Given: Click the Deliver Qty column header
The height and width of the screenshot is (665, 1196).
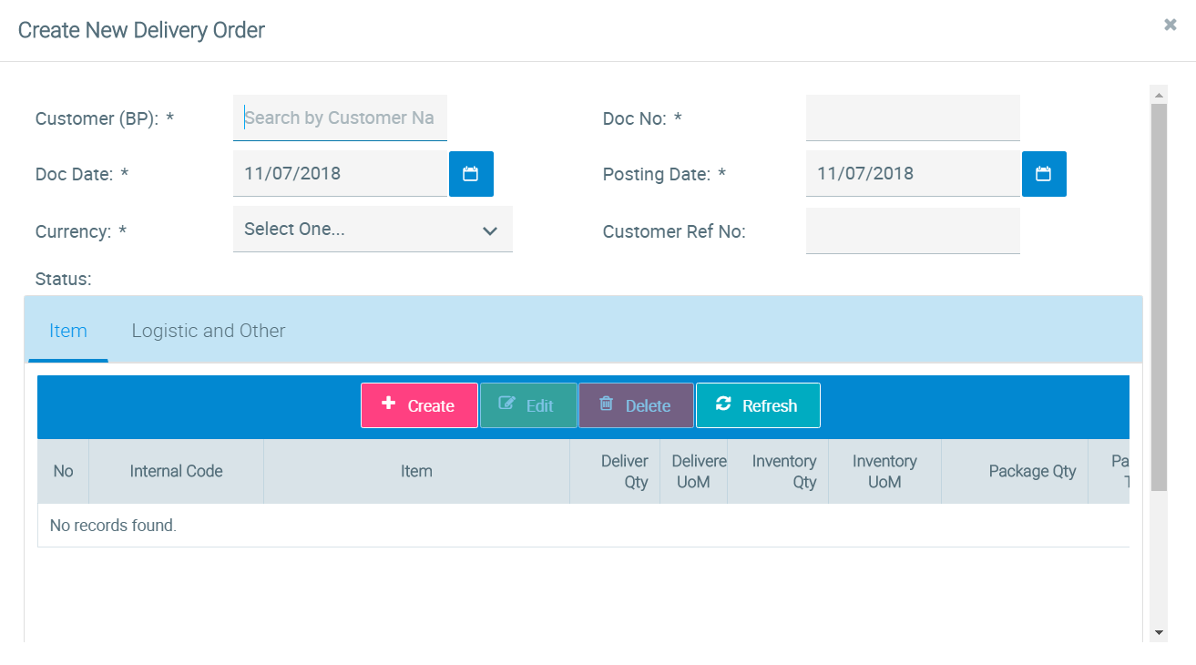Looking at the screenshot, I should tap(625, 471).
